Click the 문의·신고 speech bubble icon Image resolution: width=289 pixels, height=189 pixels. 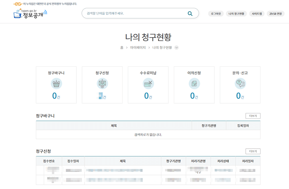(240, 84)
